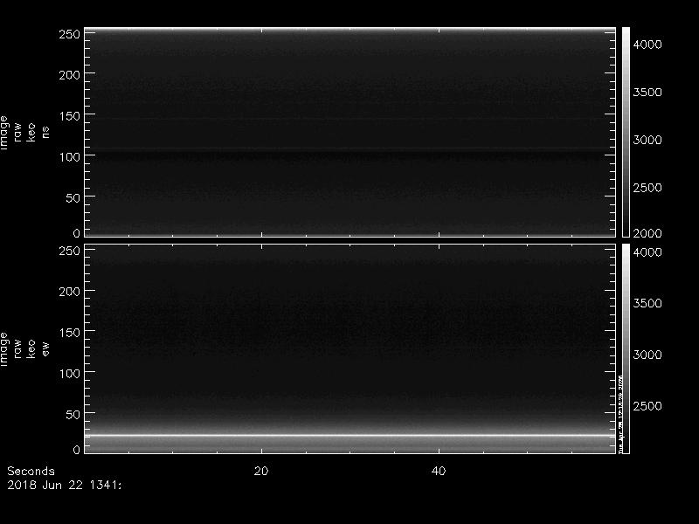
Task: Click '0' on the ns panel y-axis
Action: click(x=77, y=233)
